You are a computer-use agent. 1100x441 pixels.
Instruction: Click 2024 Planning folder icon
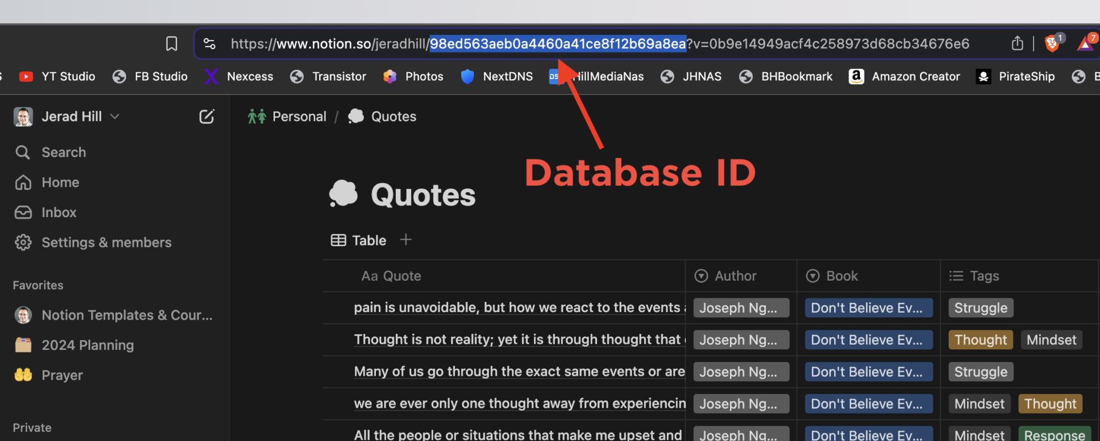[23, 345]
